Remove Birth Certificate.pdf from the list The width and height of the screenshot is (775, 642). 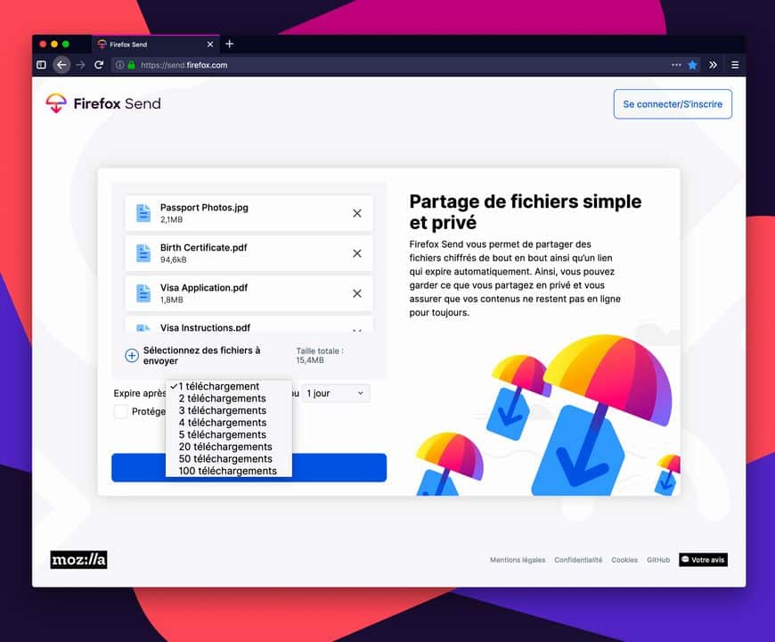click(357, 253)
